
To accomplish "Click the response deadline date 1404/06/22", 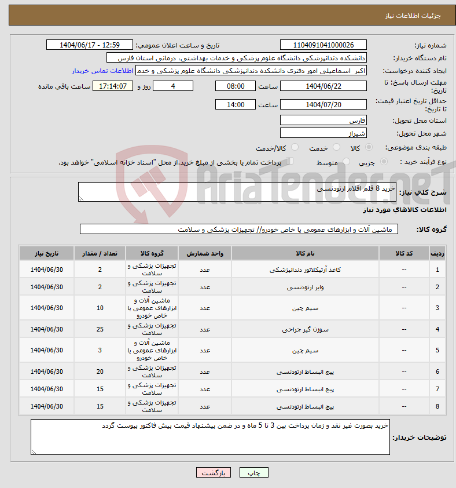I will (323, 86).
